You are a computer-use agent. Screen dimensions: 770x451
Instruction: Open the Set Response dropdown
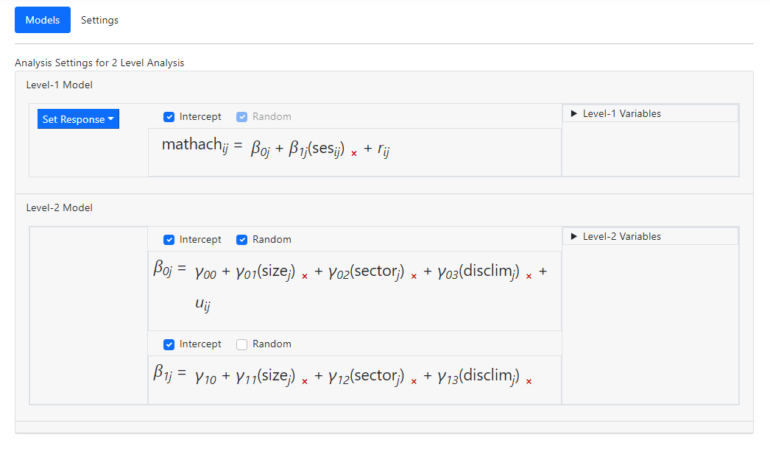click(78, 119)
